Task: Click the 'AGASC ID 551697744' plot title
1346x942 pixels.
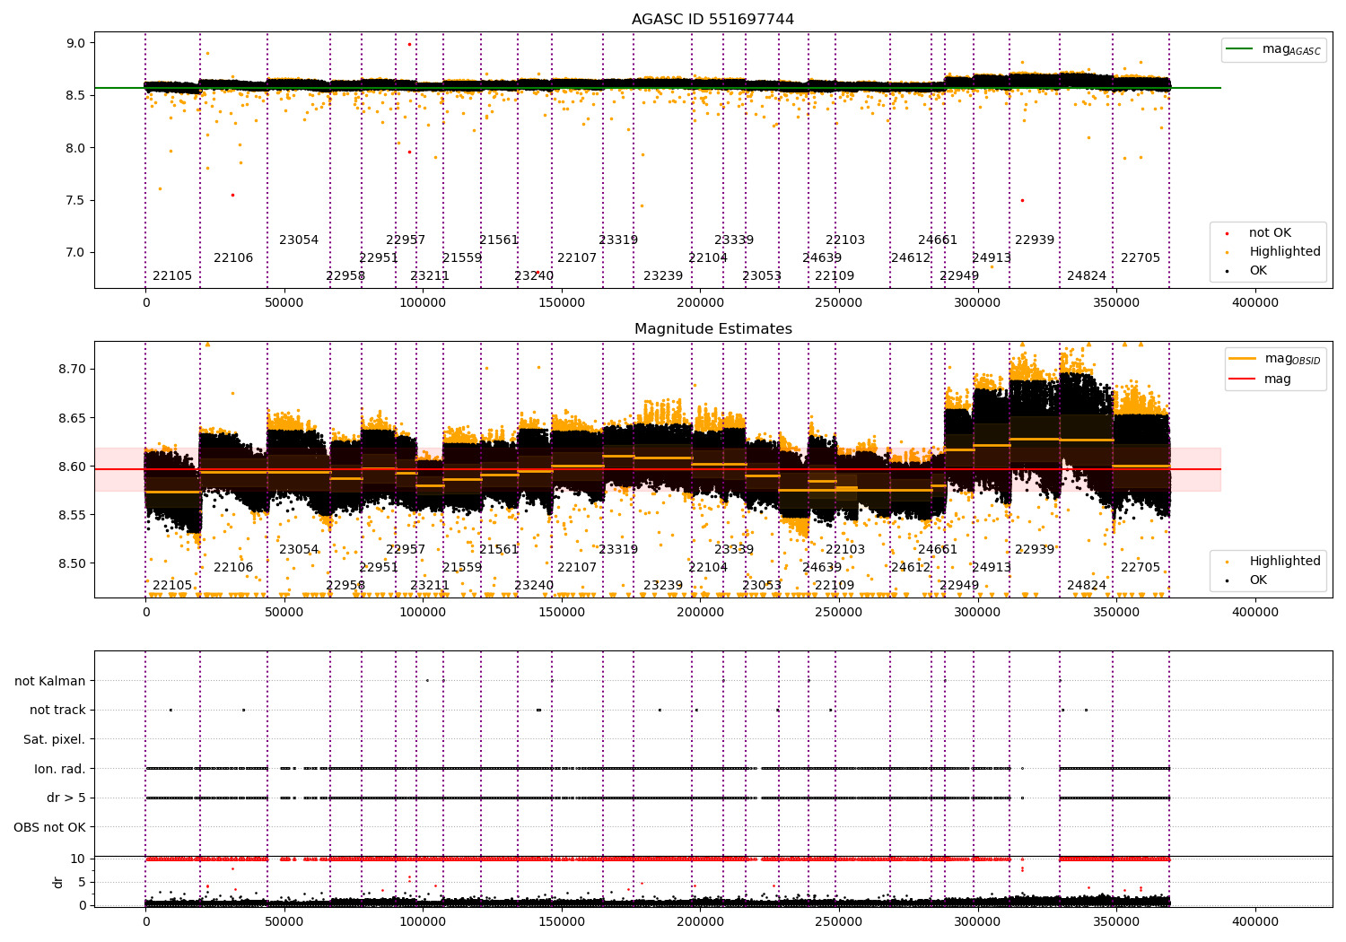Action: point(712,20)
